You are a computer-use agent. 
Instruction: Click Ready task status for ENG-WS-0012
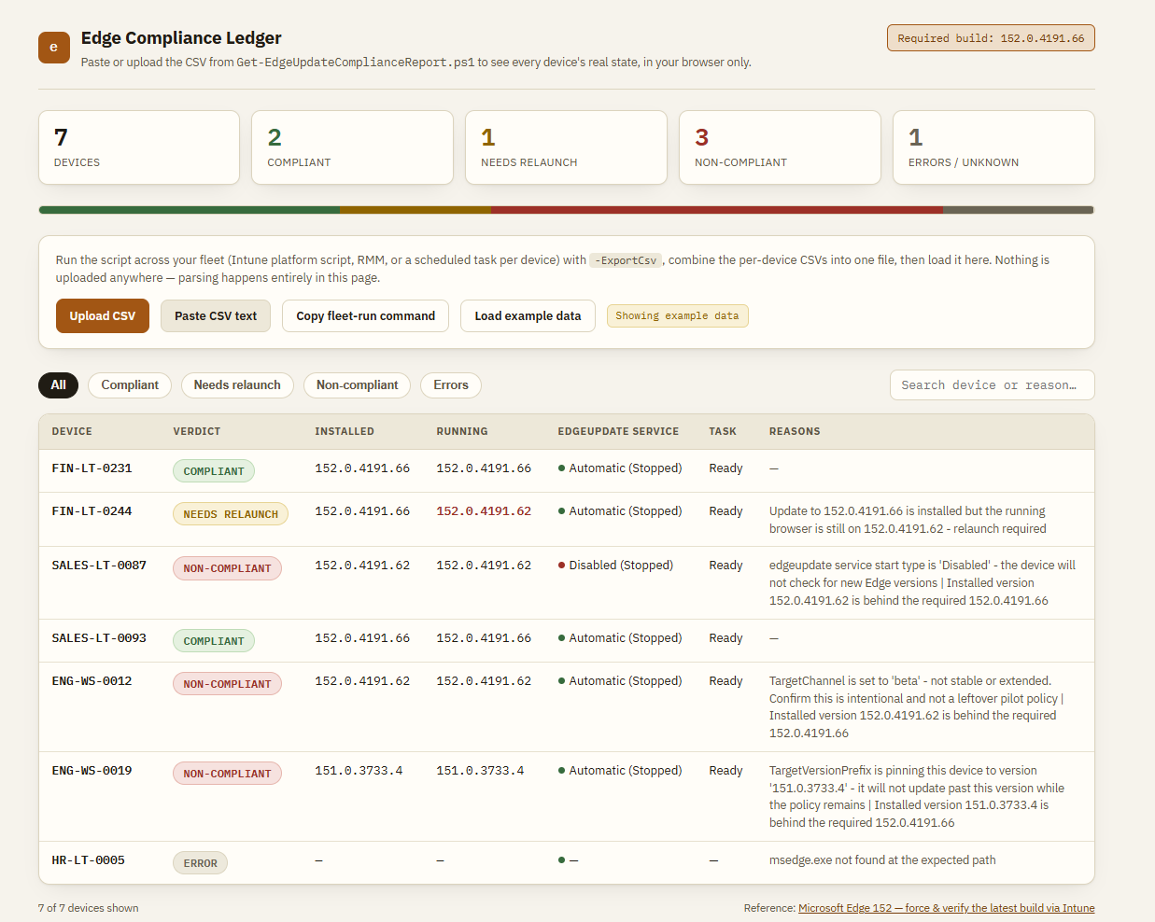(725, 681)
